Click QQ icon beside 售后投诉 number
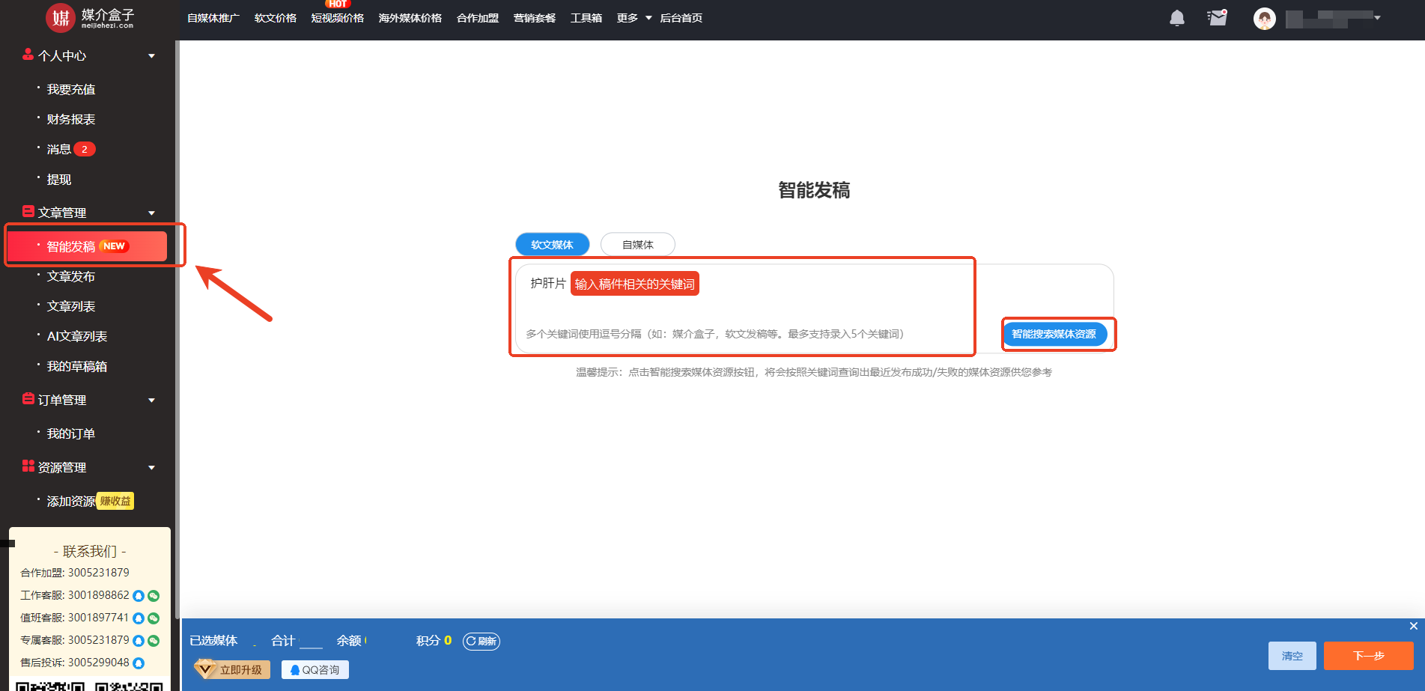This screenshot has width=1425, height=691. click(x=139, y=663)
